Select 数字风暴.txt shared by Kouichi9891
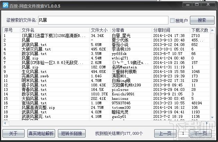Image resolution: width=218 pixels, height=142 pixels. 106,94
